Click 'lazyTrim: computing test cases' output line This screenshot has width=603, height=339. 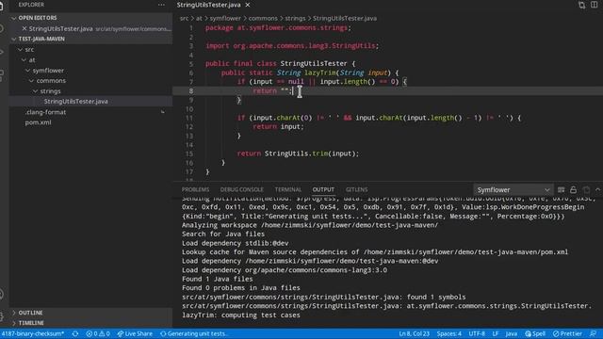(241, 315)
